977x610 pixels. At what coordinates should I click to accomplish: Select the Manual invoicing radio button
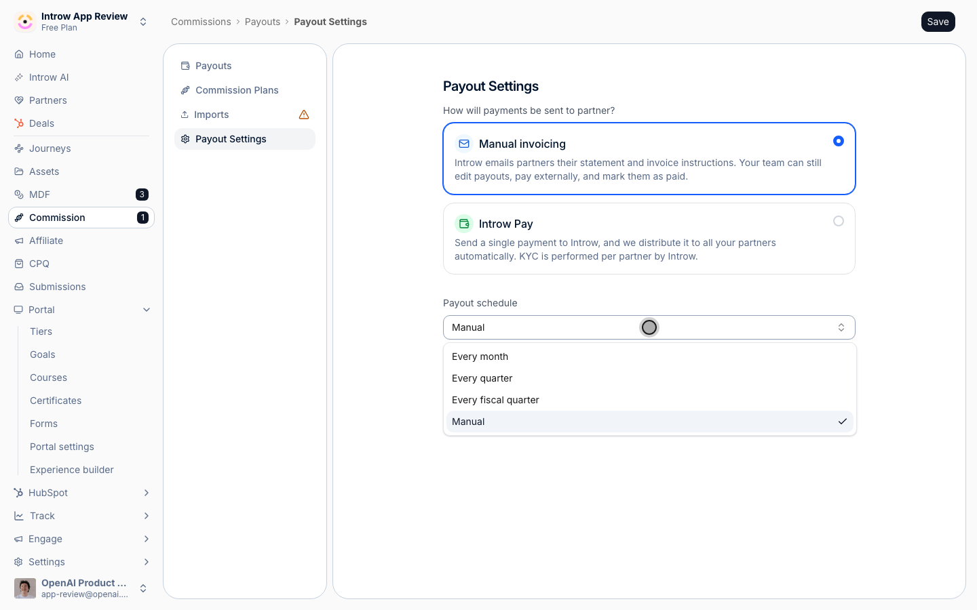tap(839, 141)
